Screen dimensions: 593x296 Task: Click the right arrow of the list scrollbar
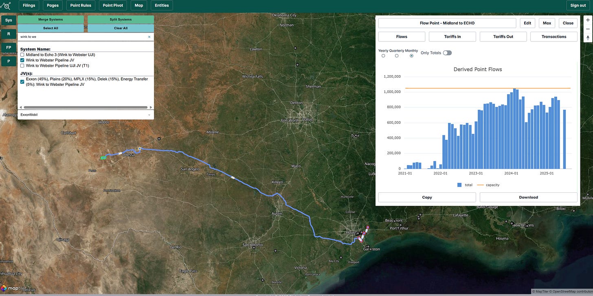click(x=150, y=107)
